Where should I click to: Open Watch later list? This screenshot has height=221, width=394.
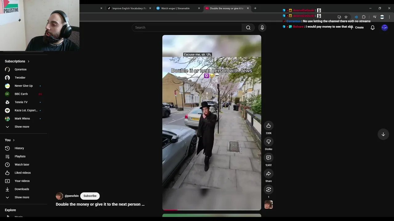pos(22,165)
